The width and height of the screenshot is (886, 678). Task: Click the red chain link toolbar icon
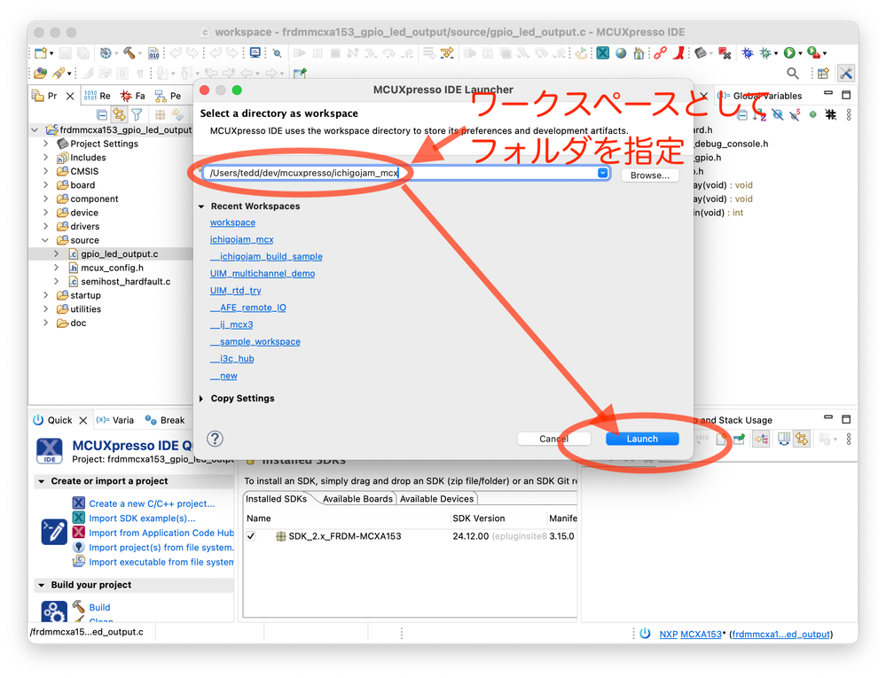pyautogui.click(x=660, y=53)
